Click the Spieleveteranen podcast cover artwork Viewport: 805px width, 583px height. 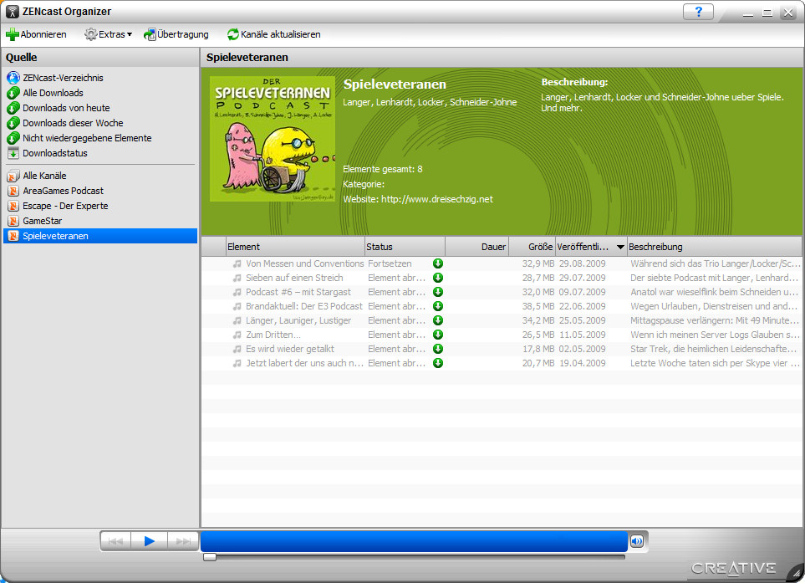point(273,139)
